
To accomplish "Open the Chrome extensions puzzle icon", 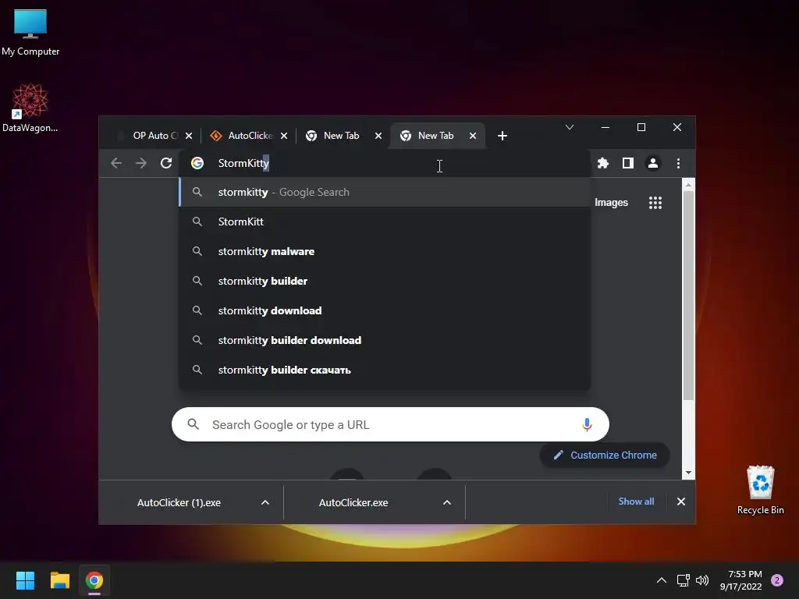I will (603, 163).
